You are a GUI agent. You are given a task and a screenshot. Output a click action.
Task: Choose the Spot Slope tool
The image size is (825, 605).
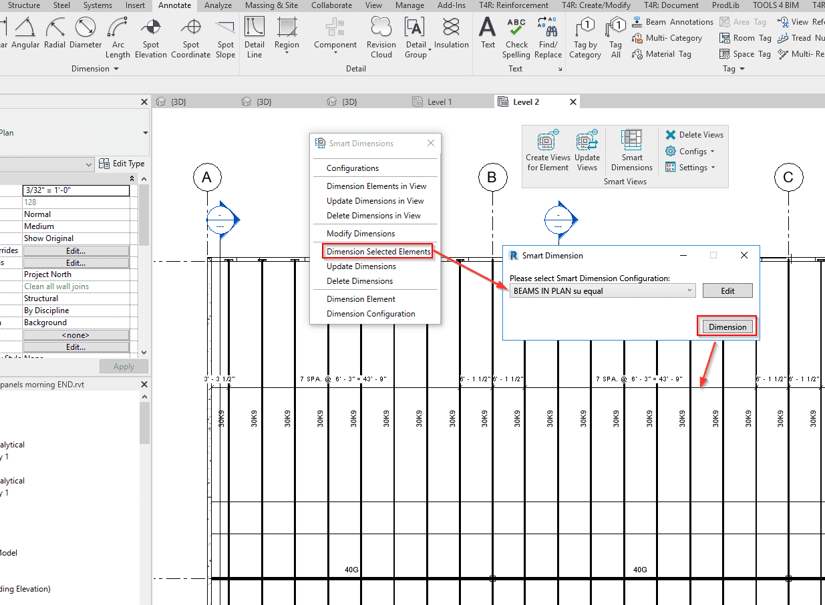coord(226,37)
